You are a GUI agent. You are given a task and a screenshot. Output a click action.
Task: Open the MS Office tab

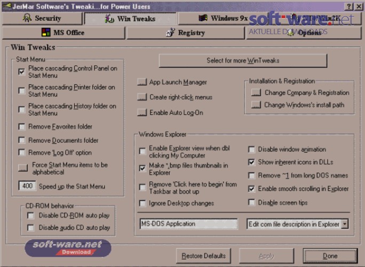pyautogui.click(x=64, y=33)
